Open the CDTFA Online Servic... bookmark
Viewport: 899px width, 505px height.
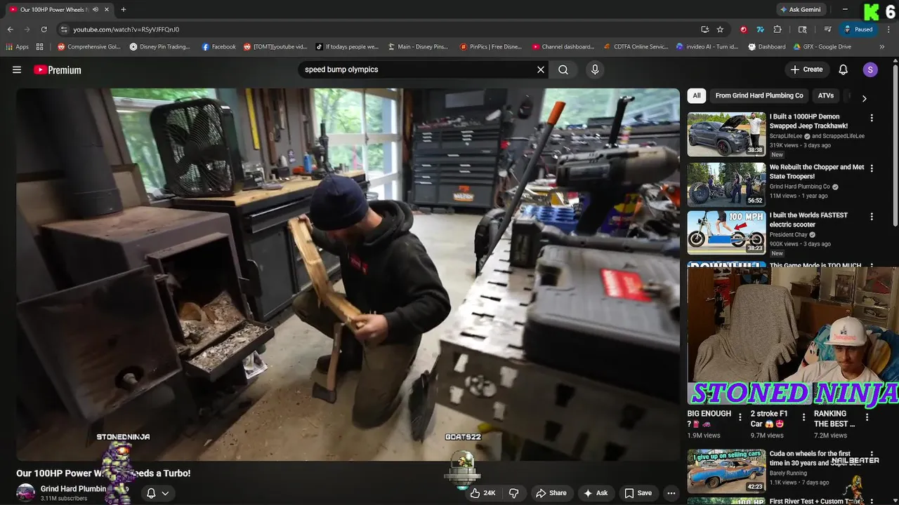point(636,47)
